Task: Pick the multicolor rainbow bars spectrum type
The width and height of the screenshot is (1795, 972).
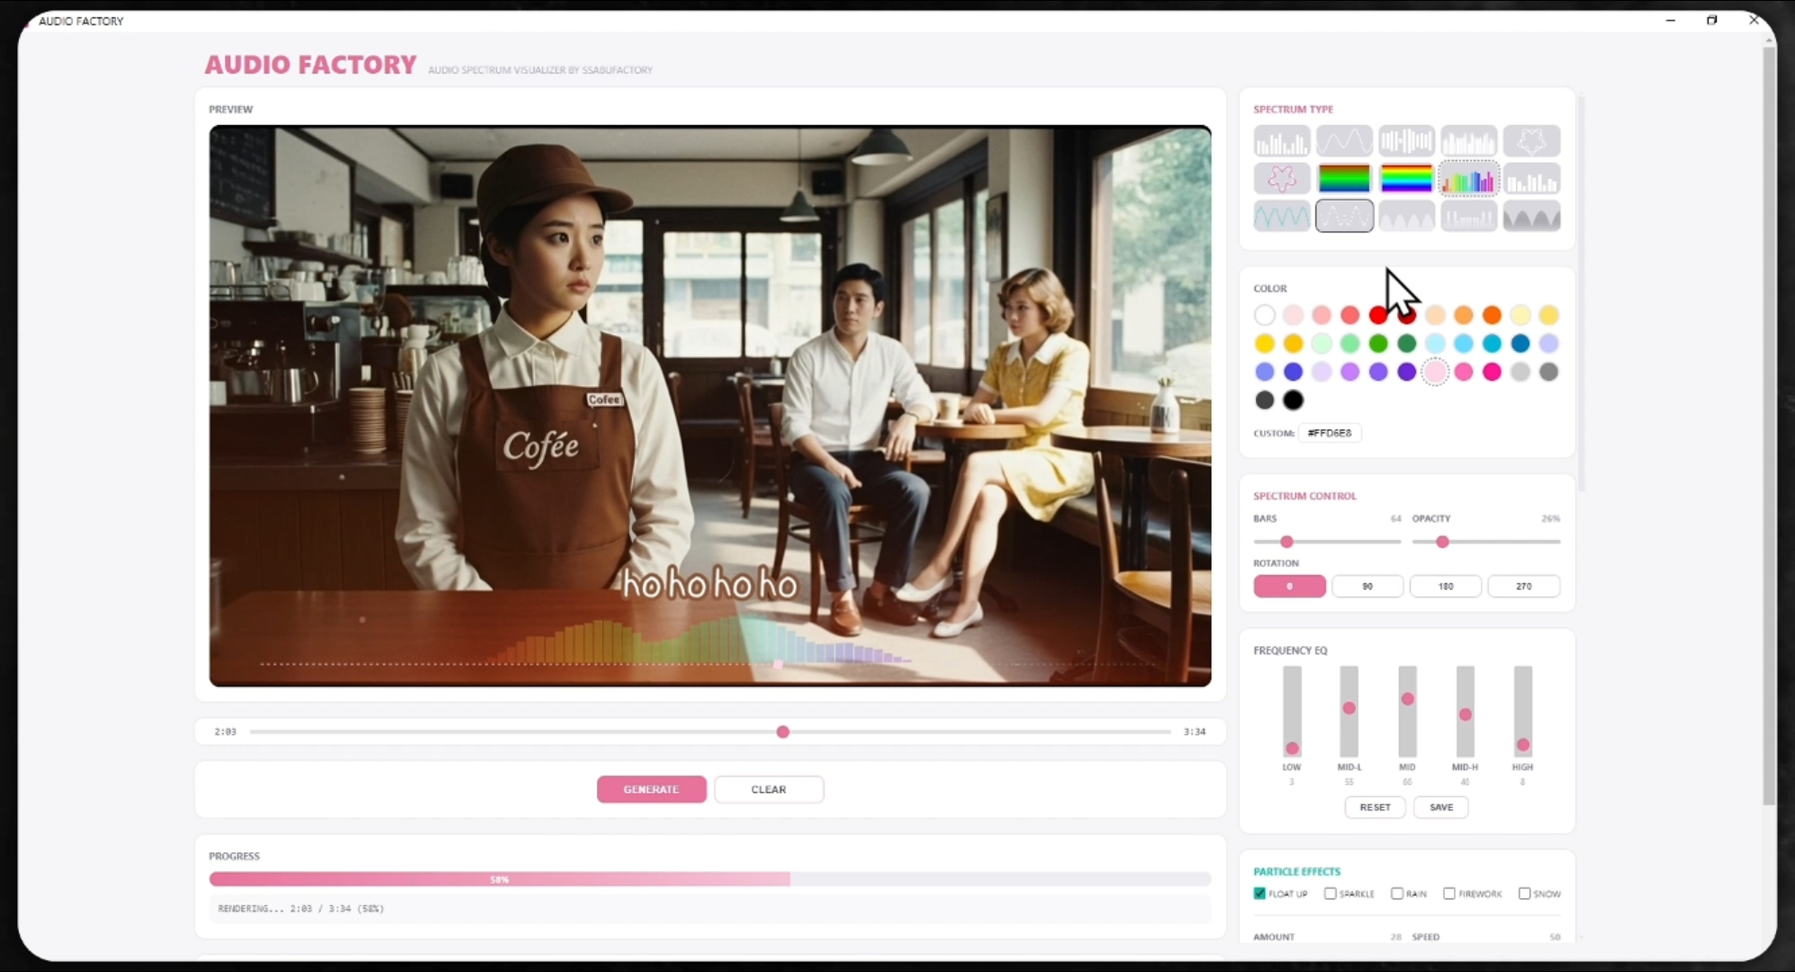Action: (x=1468, y=179)
